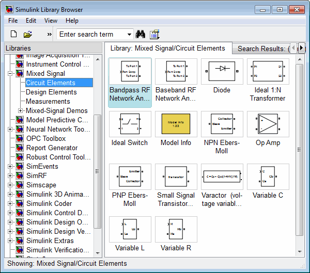
Task: Switch to the Search Results tab
Action: click(261, 49)
